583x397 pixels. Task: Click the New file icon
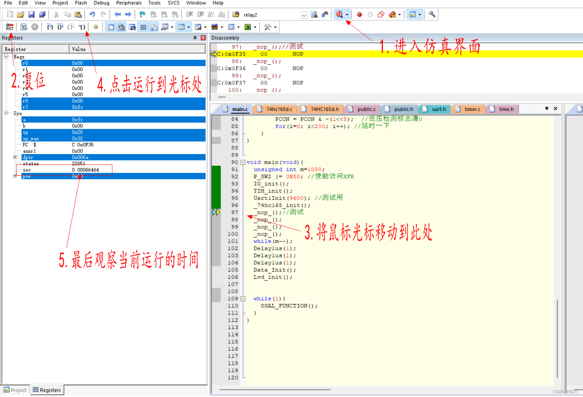coord(10,14)
